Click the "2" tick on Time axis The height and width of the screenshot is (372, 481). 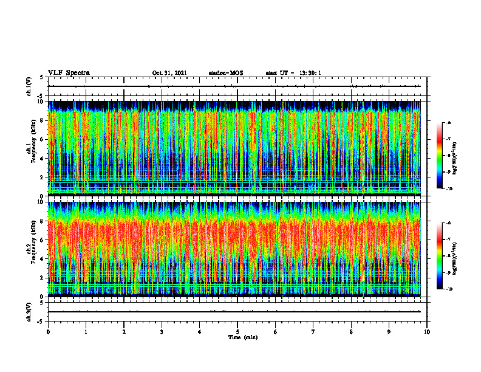tap(124, 332)
